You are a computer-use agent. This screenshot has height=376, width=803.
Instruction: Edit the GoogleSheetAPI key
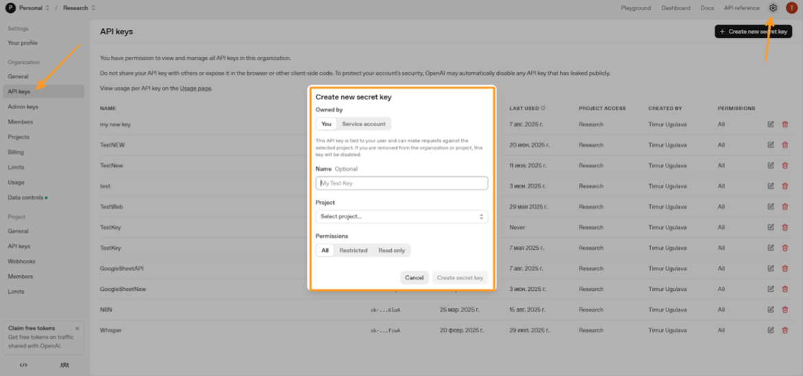coord(771,268)
